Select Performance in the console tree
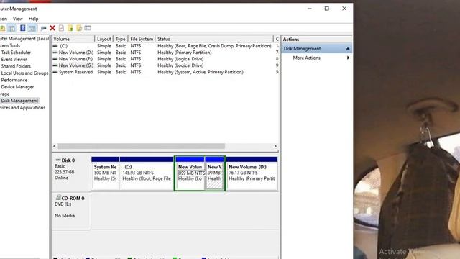Image resolution: width=460 pixels, height=259 pixels. (14, 80)
